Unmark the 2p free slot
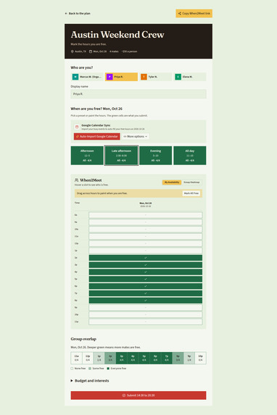The image size is (277, 415). pyautogui.click(x=146, y=258)
